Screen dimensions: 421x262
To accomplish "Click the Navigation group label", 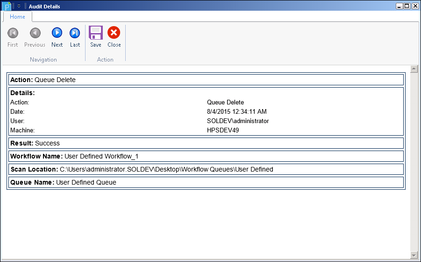I will tap(43, 60).
